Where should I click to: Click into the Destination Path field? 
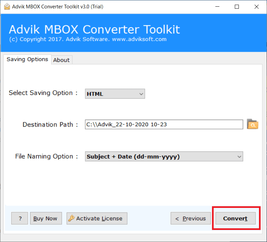[164, 124]
